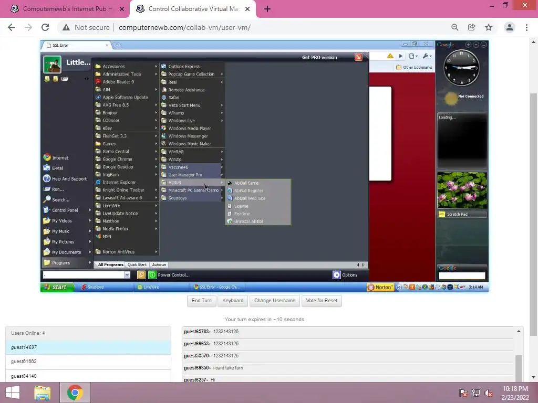Image resolution: width=538 pixels, height=403 pixels.
Task: Close the Computernewb's Internet Pub tab
Action: 122,9
